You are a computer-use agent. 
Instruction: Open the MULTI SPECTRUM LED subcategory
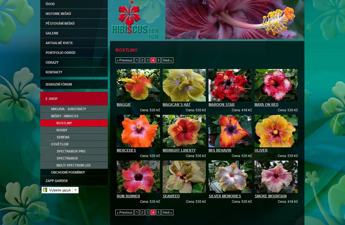[74, 165]
